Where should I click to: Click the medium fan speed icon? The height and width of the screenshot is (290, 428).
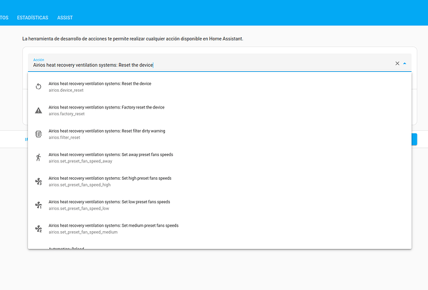38,229
